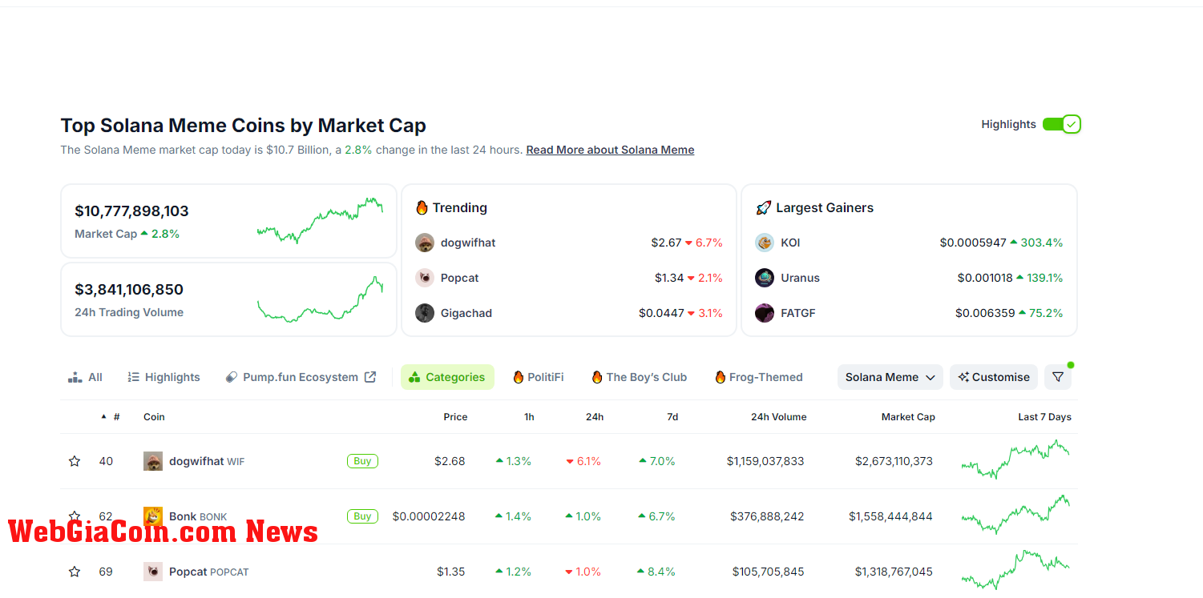Click the $3,841,106,850 trading volume value

129,290
